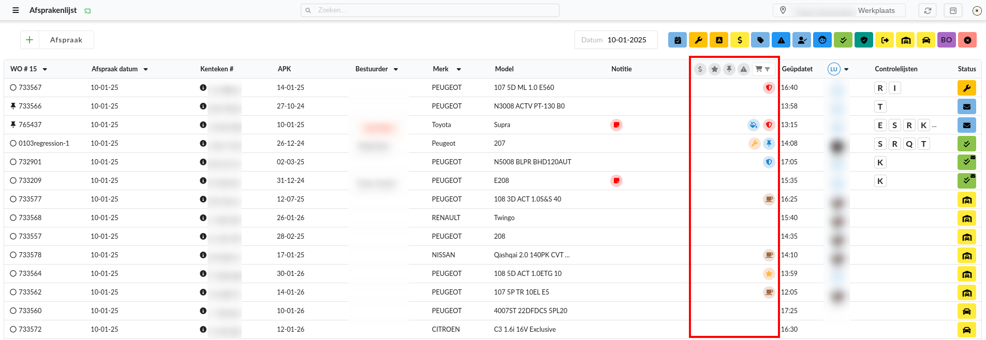Image resolution: width=986 pixels, height=340 pixels.
Task: Click the refresh icon in top bar
Action: click(928, 10)
